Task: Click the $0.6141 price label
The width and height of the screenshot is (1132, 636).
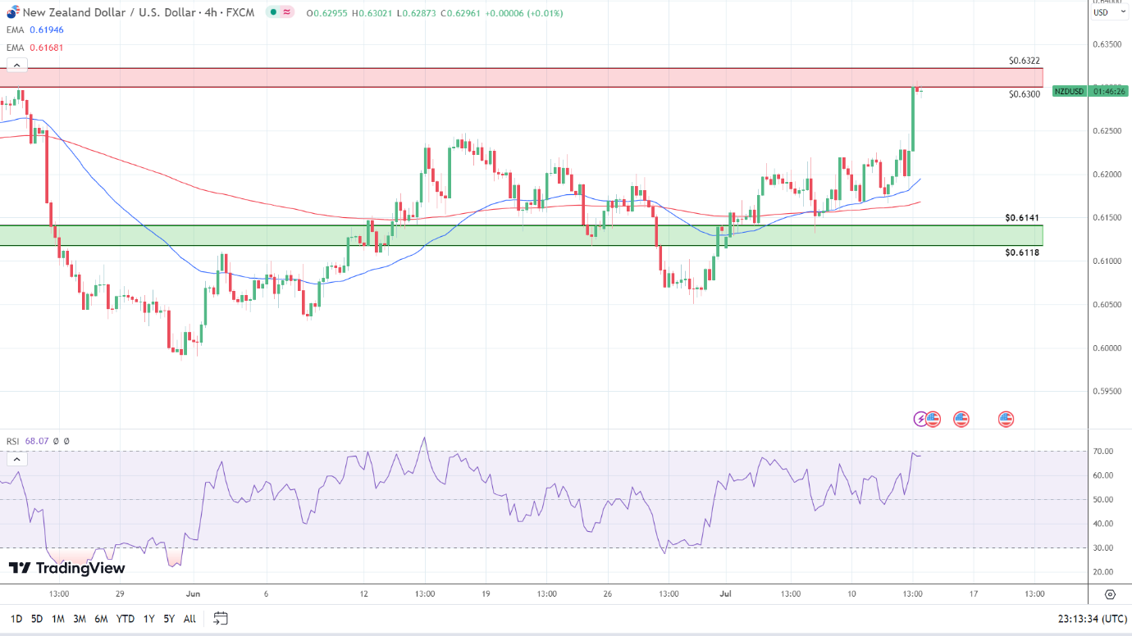Action: (x=1023, y=218)
